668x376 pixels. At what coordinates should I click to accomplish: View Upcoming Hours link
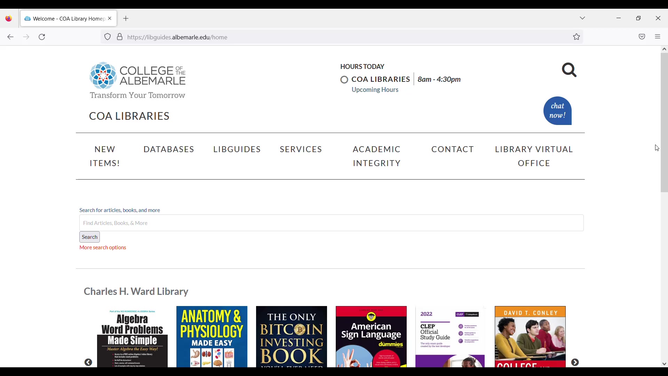[x=375, y=90]
